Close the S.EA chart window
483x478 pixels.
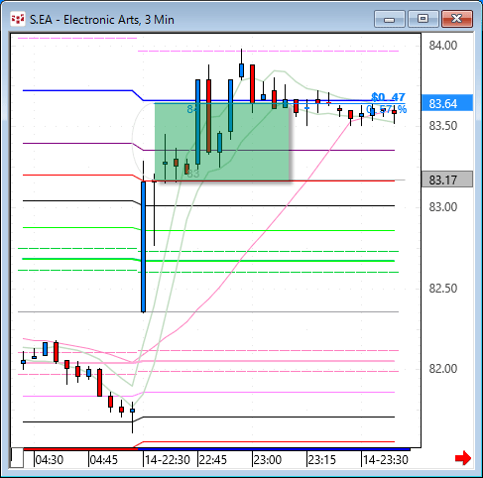(x=456, y=19)
